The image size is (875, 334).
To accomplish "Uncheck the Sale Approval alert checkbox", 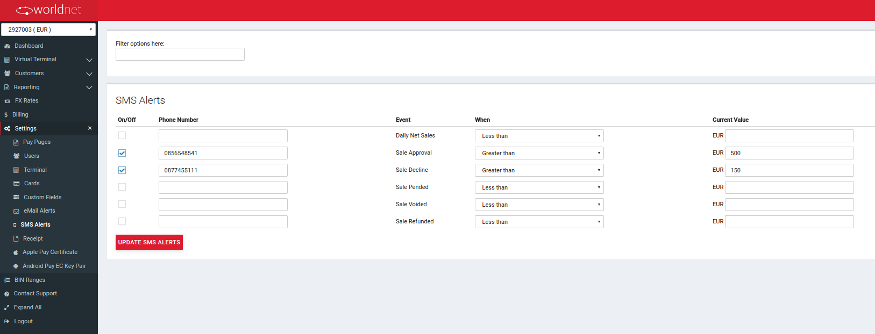I will point(122,153).
